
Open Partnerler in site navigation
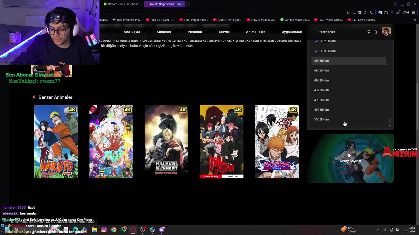point(327,32)
